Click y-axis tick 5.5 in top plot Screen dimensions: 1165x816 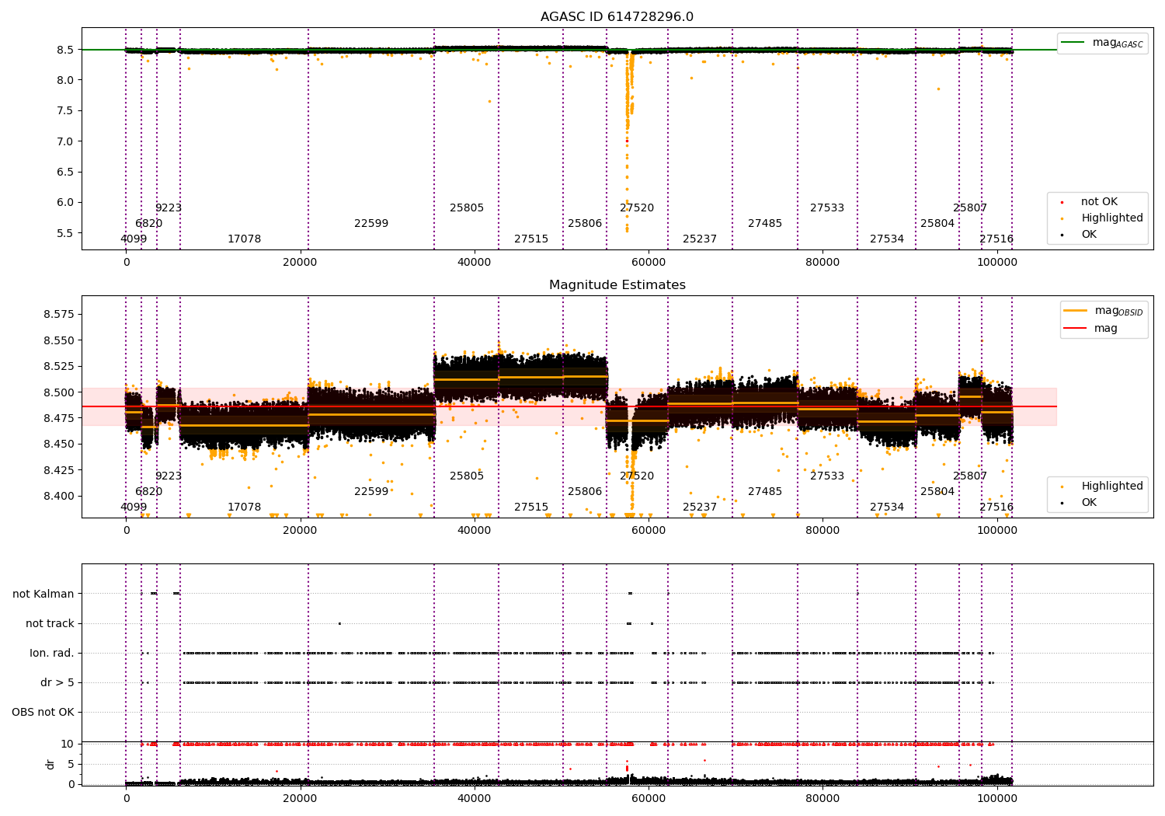click(x=65, y=233)
